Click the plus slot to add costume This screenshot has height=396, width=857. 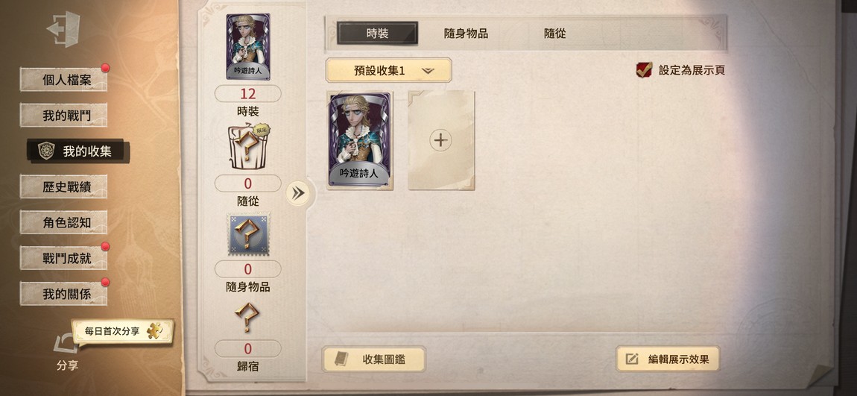pos(441,140)
